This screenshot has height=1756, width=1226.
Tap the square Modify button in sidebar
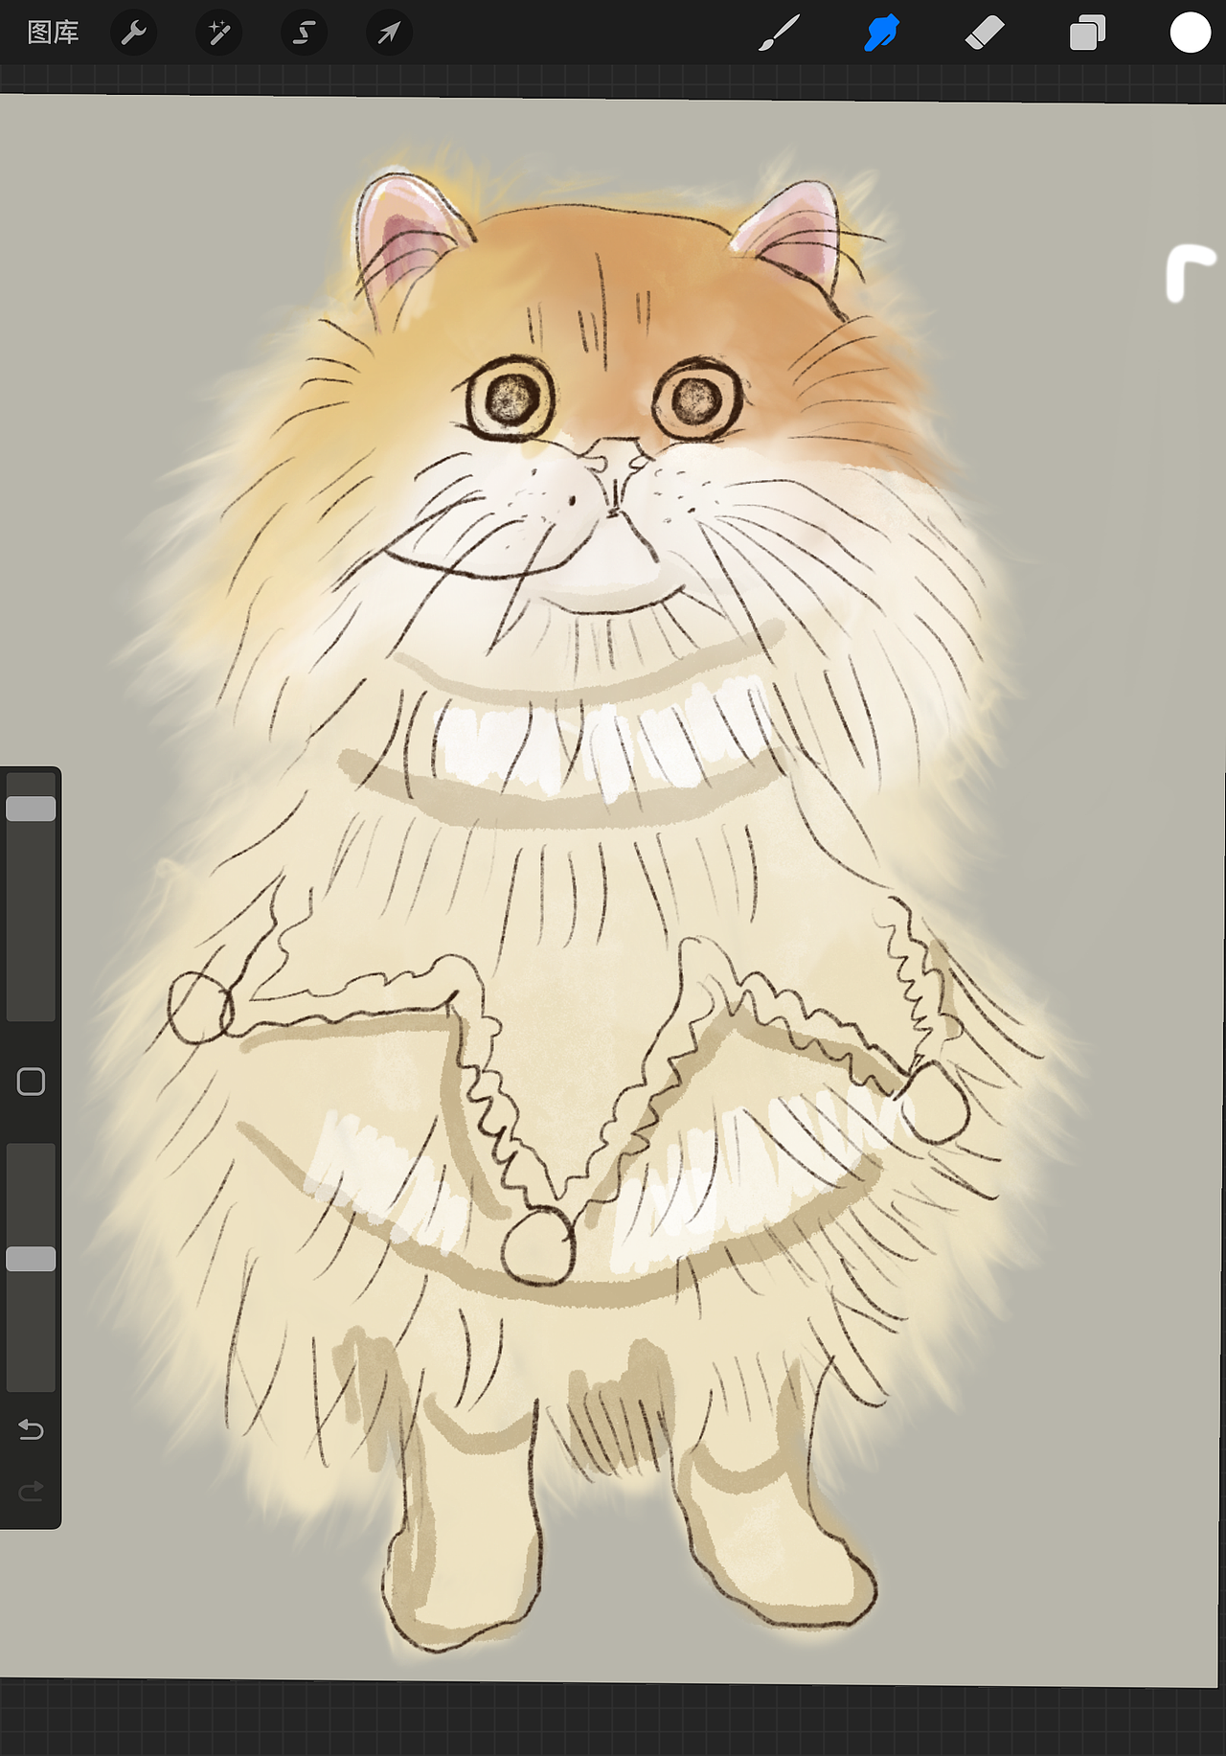(x=31, y=1082)
